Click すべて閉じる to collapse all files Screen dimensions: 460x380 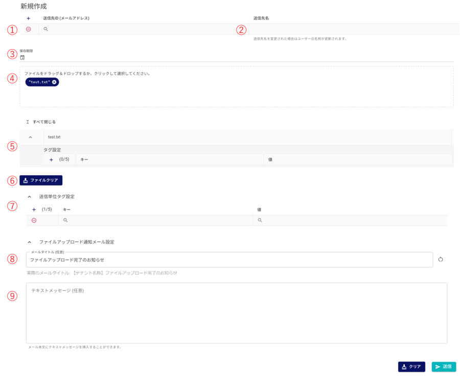pyautogui.click(x=41, y=122)
